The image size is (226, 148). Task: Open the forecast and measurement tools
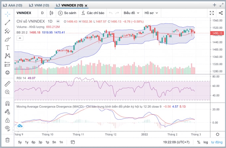click(8, 64)
